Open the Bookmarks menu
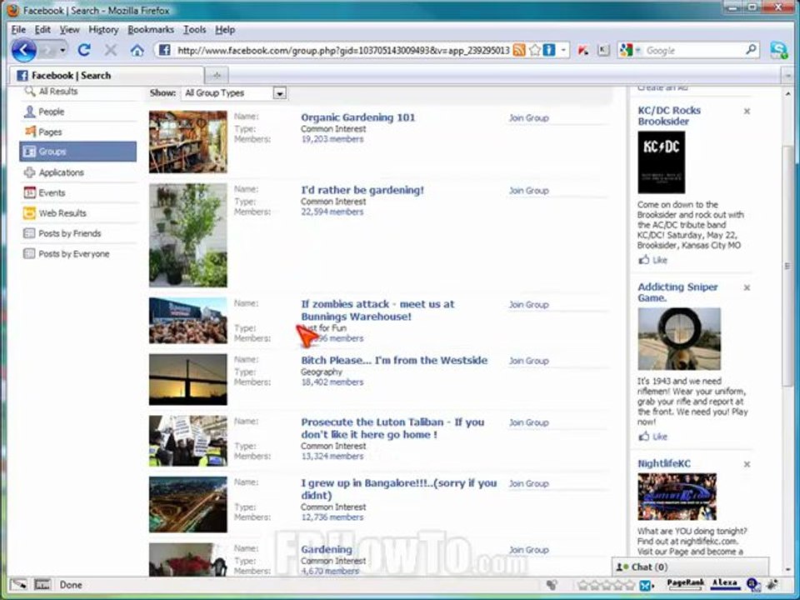Viewport: 800px width, 600px height. click(151, 30)
